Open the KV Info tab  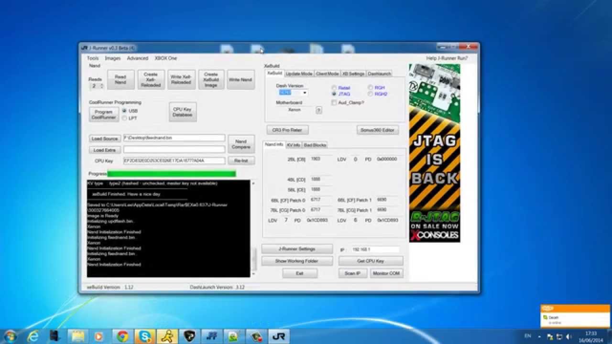click(294, 145)
